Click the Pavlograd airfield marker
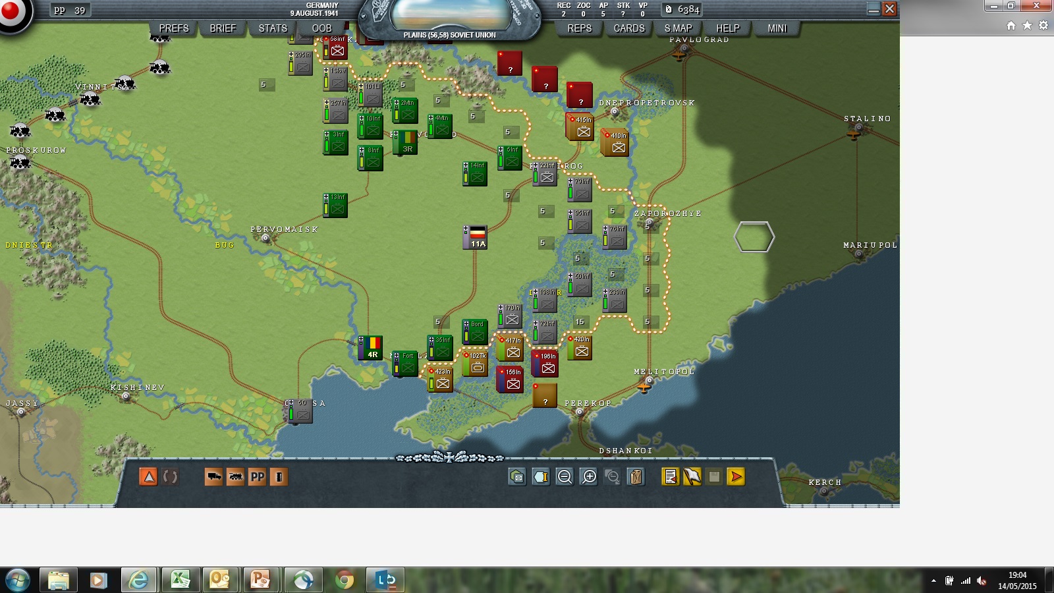Image resolution: width=1054 pixels, height=593 pixels. [680, 55]
